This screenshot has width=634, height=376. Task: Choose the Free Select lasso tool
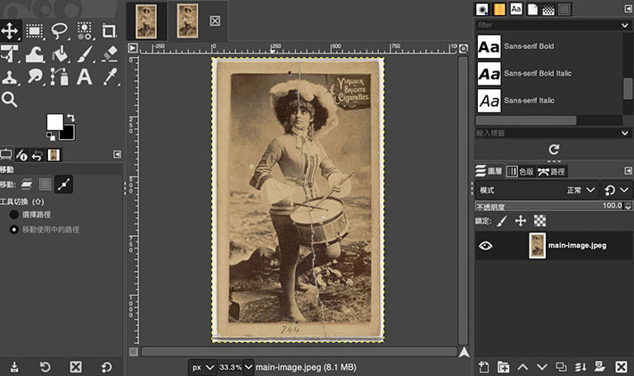tap(60, 30)
